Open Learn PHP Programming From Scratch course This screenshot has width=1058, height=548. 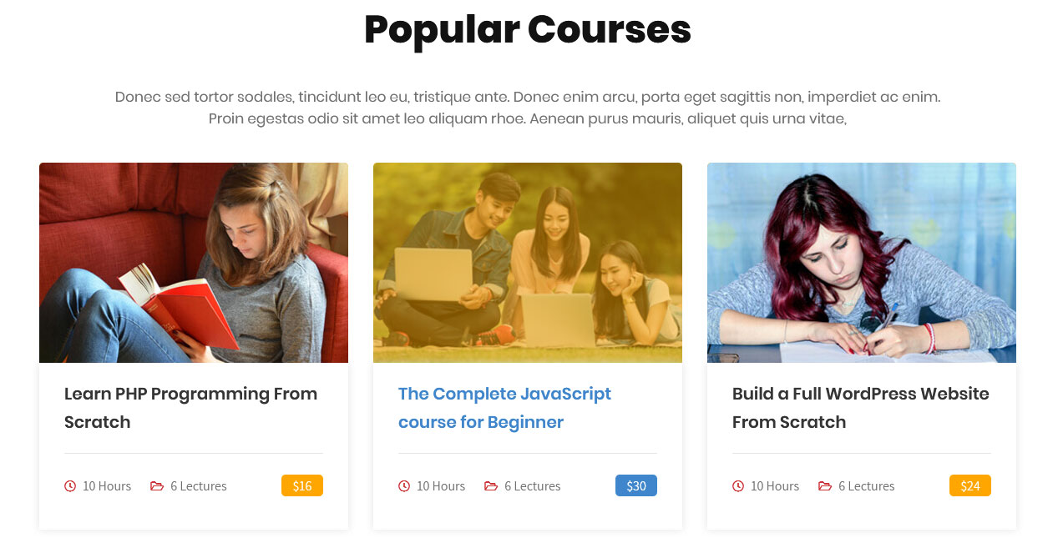190,408
